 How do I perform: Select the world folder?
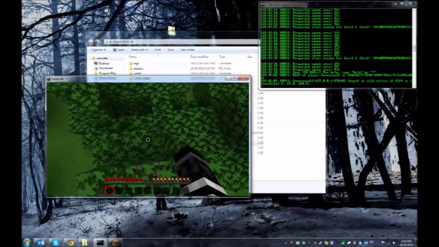[x=135, y=73]
